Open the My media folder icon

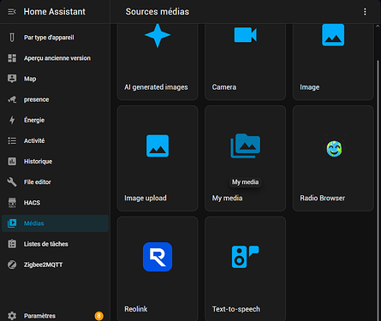click(246, 146)
